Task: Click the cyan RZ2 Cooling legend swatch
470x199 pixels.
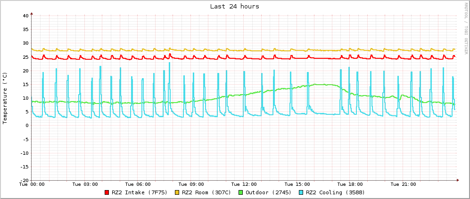Action: (x=301, y=192)
